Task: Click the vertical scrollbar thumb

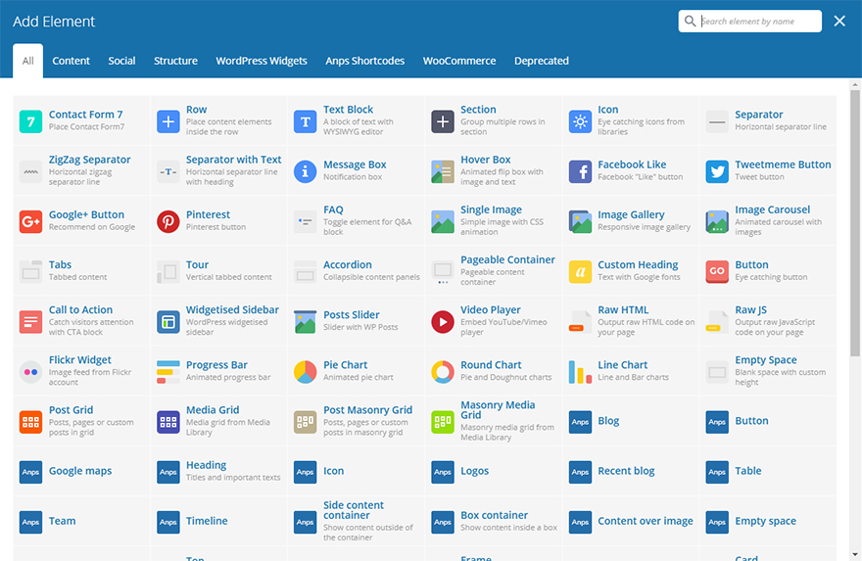Action: pyautogui.click(x=854, y=222)
